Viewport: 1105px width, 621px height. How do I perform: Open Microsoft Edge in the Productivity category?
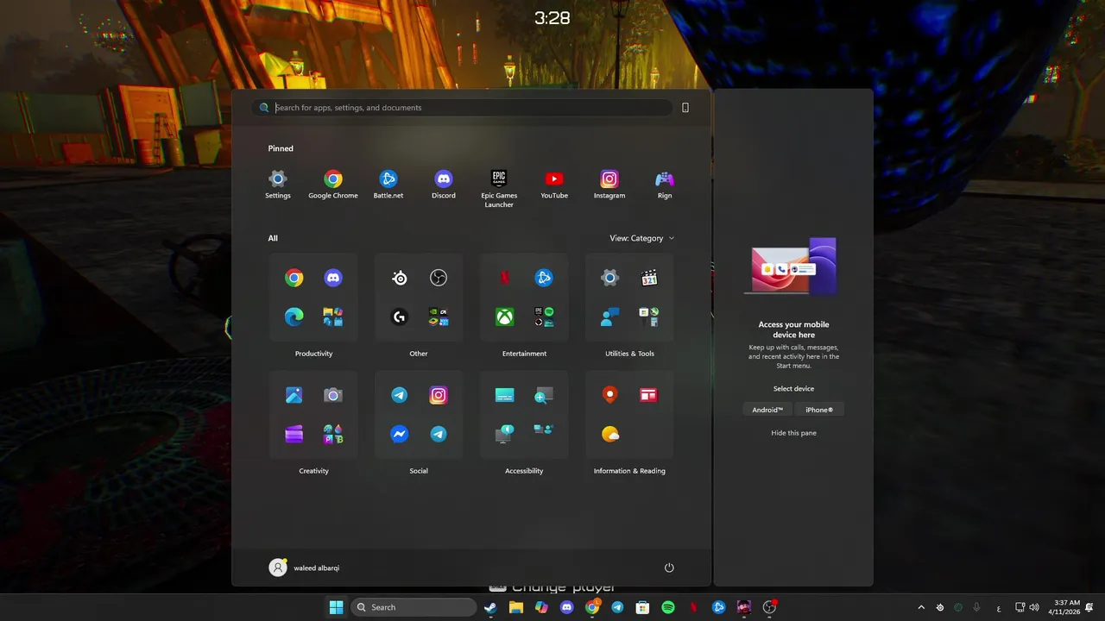pyautogui.click(x=294, y=317)
